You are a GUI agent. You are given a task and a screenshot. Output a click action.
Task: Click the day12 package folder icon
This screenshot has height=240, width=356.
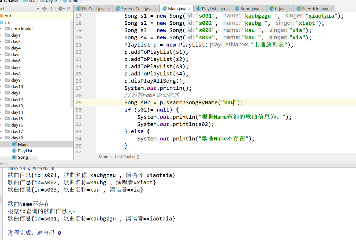[x=8, y=99]
